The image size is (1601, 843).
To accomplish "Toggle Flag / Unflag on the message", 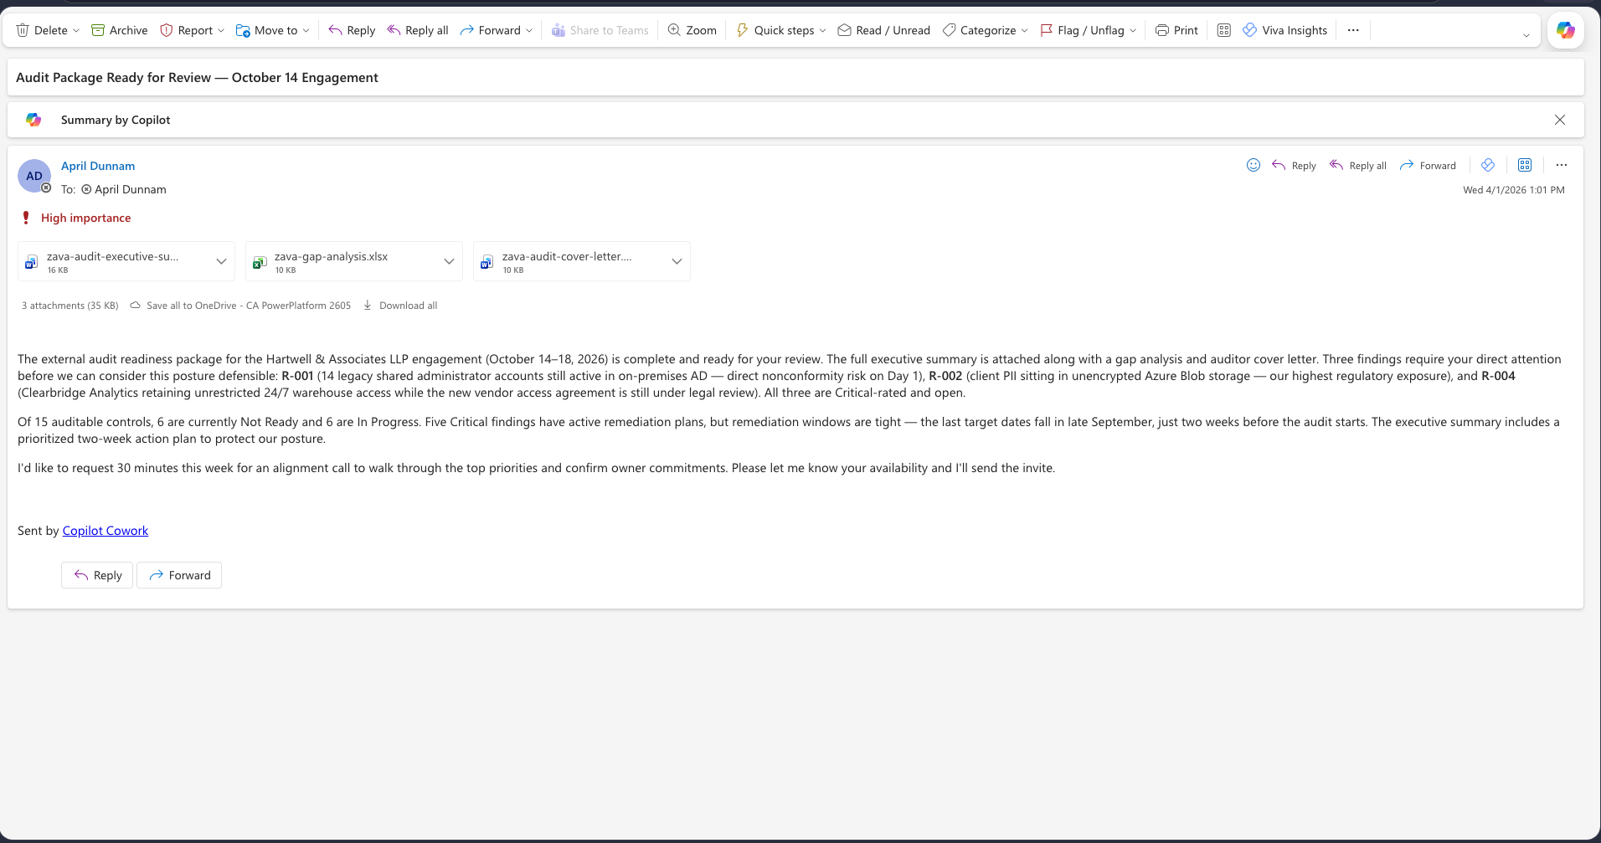I will 1087,30.
